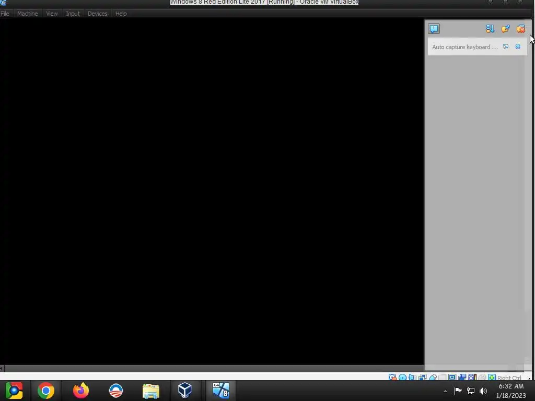Click the green keyboard capture arrow icon

coord(492,378)
